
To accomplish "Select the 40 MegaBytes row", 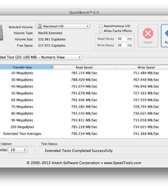I will [x=84, y=86].
